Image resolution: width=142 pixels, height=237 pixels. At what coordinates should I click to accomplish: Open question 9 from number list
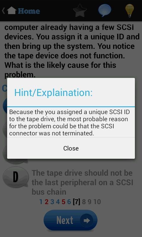coord(90,202)
